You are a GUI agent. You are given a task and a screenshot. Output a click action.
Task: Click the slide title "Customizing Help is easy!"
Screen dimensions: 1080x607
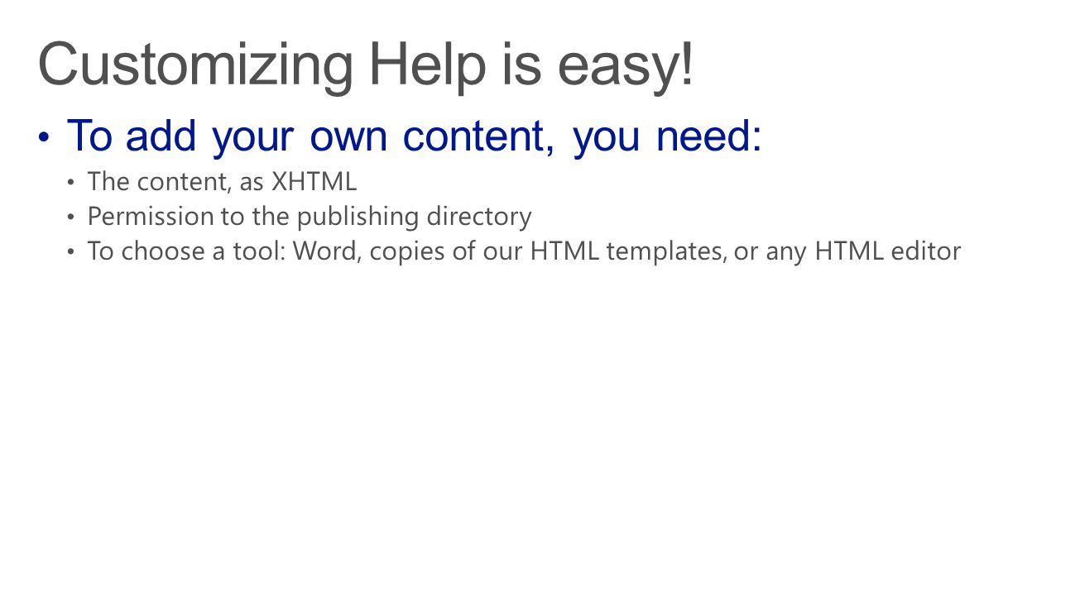click(x=366, y=66)
